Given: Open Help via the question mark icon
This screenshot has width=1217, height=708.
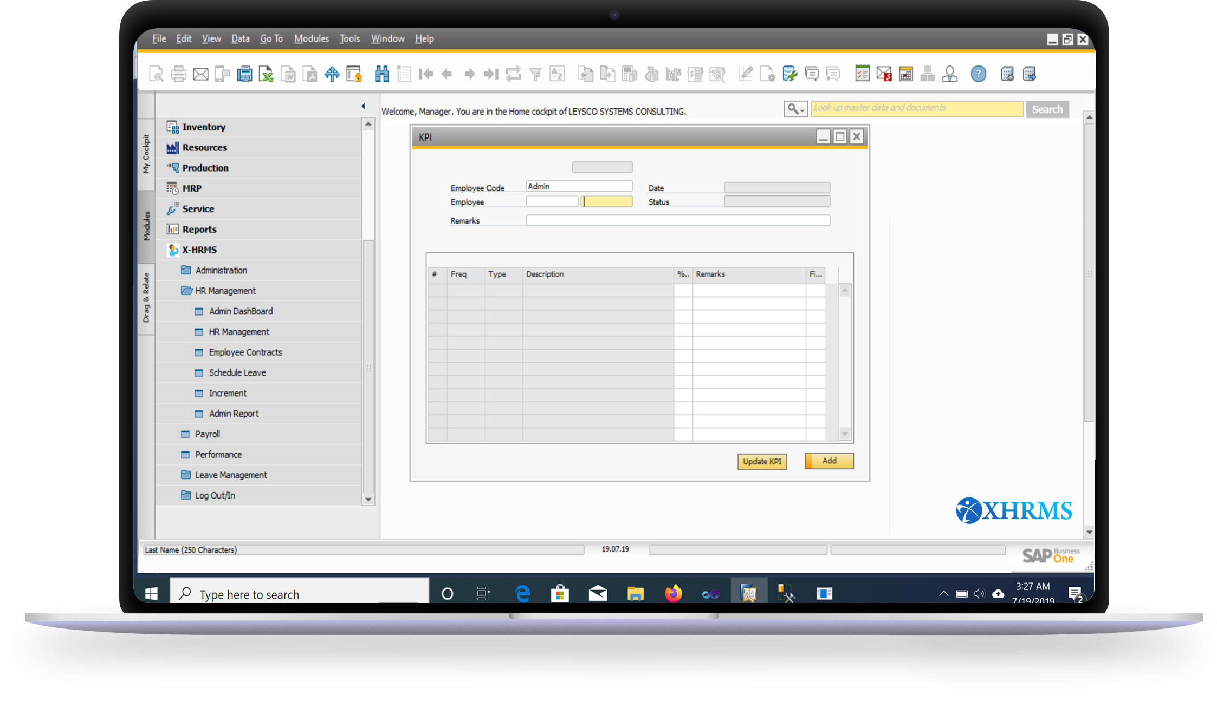Looking at the screenshot, I should 978,74.
